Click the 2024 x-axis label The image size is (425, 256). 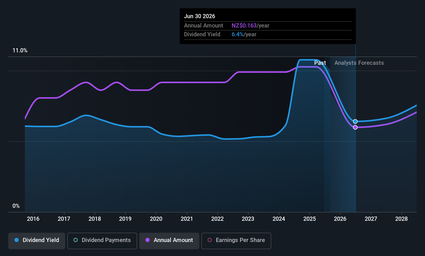[x=279, y=219]
